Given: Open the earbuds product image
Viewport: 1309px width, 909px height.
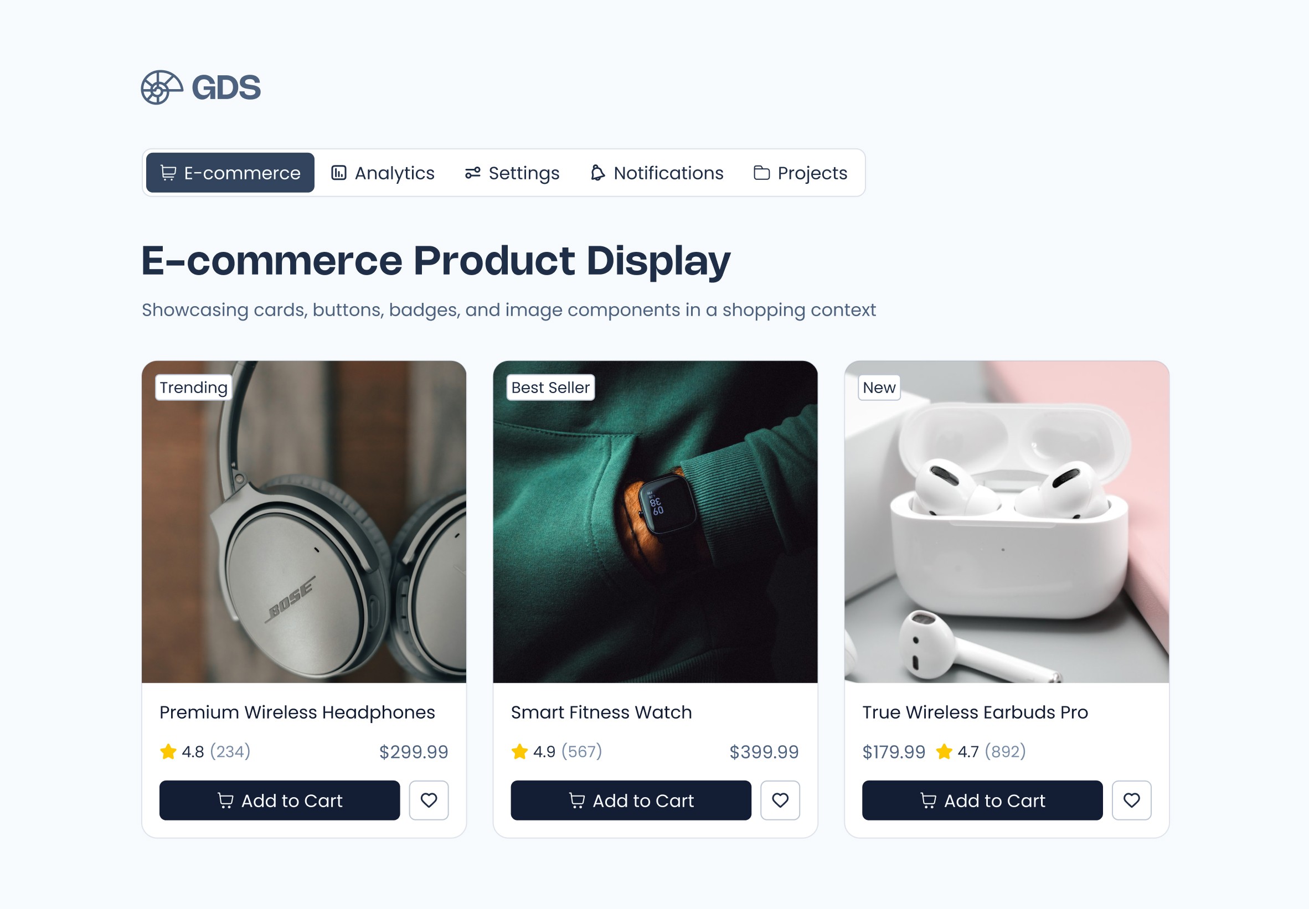Looking at the screenshot, I should [x=1007, y=521].
